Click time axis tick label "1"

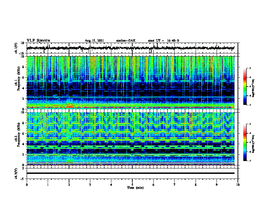point(48,185)
